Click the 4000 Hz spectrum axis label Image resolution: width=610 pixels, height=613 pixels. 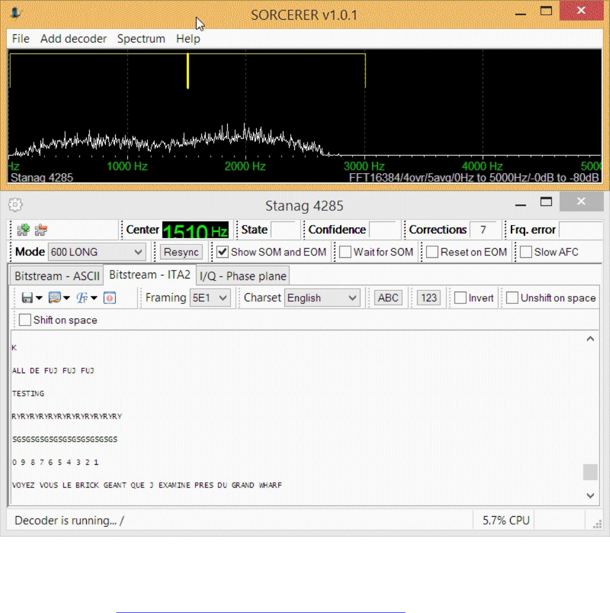[483, 166]
